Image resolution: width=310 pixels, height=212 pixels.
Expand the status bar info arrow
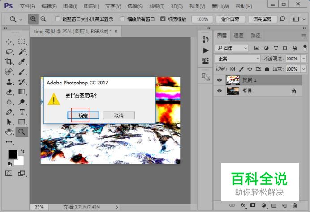coord(117,207)
